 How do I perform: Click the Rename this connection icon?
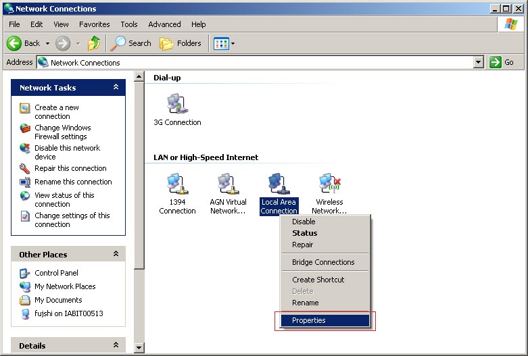pos(25,182)
